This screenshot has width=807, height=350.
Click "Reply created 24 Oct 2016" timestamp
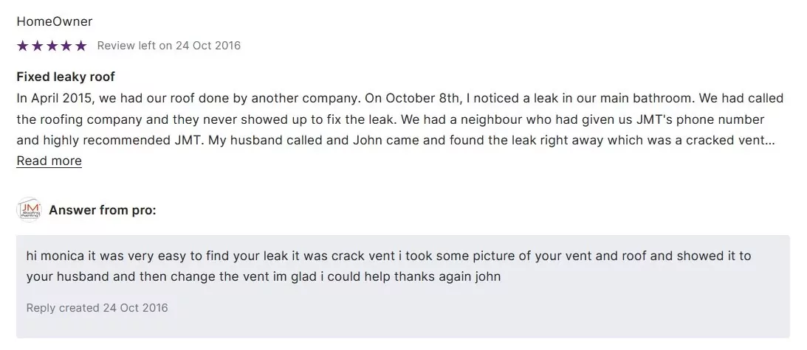coord(97,307)
